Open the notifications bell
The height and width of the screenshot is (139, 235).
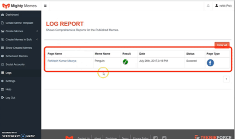(x=208, y=6)
